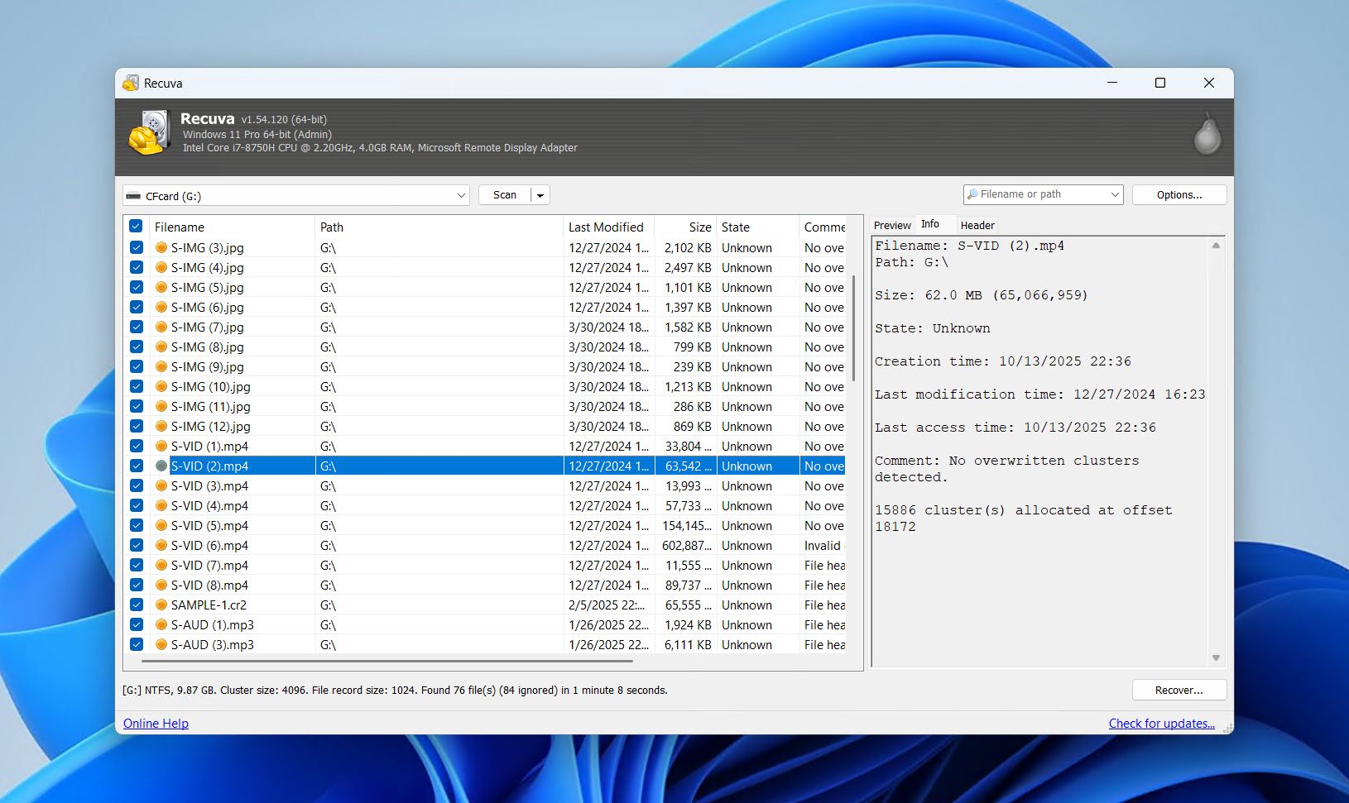The height and width of the screenshot is (803, 1349).
Task: Open the Scan button's dropdown arrow
Action: (x=540, y=194)
